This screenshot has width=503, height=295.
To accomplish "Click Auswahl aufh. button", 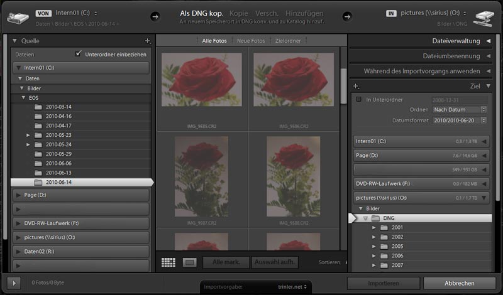I will [x=275, y=262].
